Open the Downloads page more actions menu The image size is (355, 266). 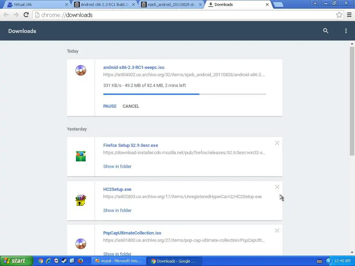click(346, 31)
